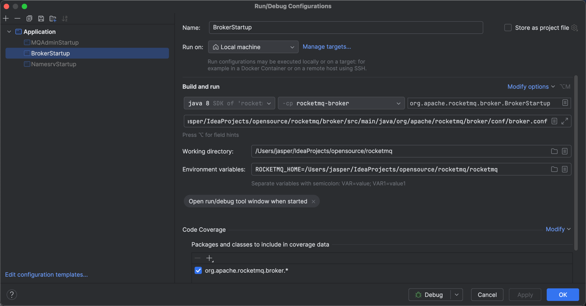This screenshot has width=586, height=306.
Task: Open Modify options dropdown
Action: 531,86
